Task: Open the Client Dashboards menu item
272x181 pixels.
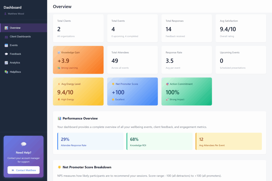Action: pos(20,37)
